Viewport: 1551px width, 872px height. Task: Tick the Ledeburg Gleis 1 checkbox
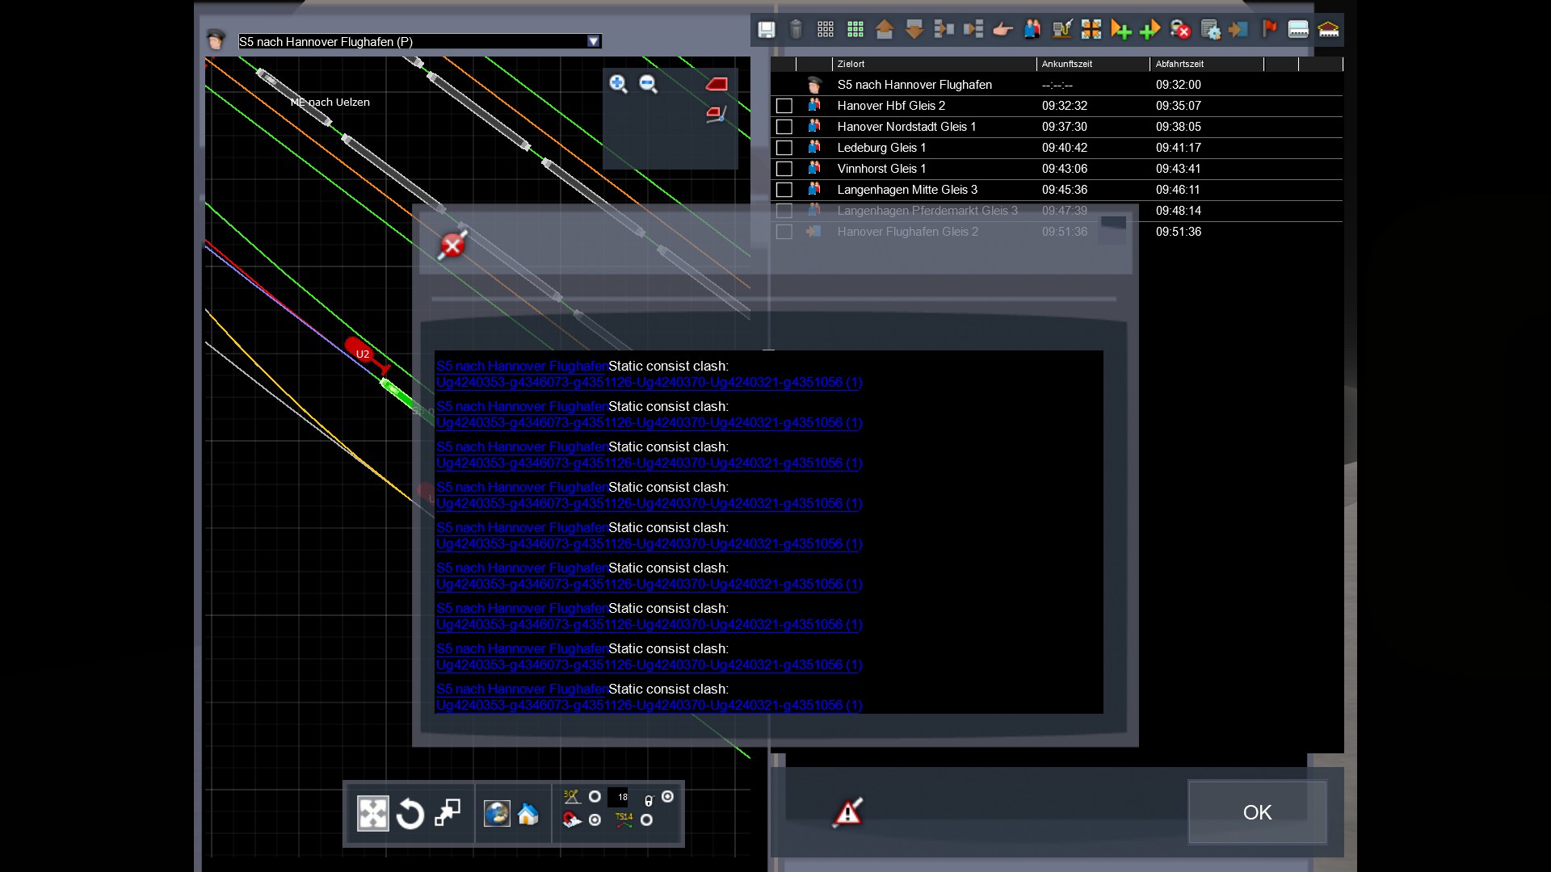[784, 148]
